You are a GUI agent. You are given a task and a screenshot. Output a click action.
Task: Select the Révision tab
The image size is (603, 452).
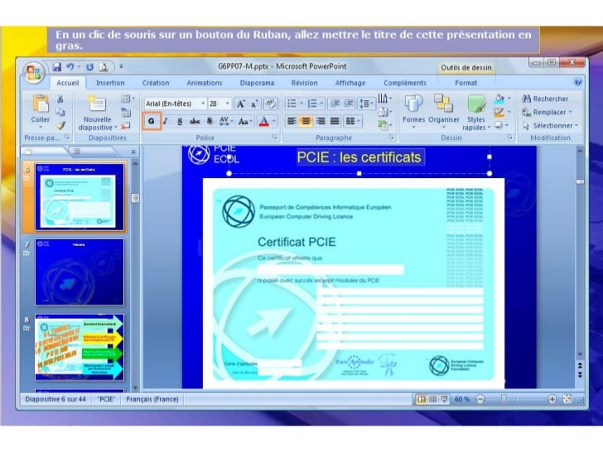pos(304,83)
